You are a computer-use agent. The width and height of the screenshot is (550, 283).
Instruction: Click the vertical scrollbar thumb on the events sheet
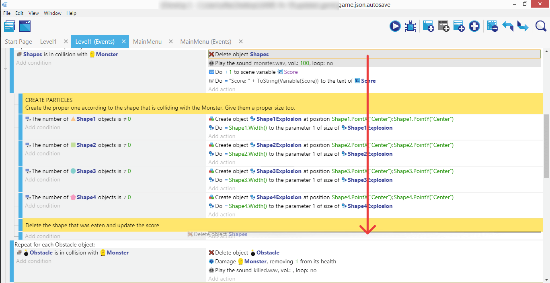pos(546,149)
